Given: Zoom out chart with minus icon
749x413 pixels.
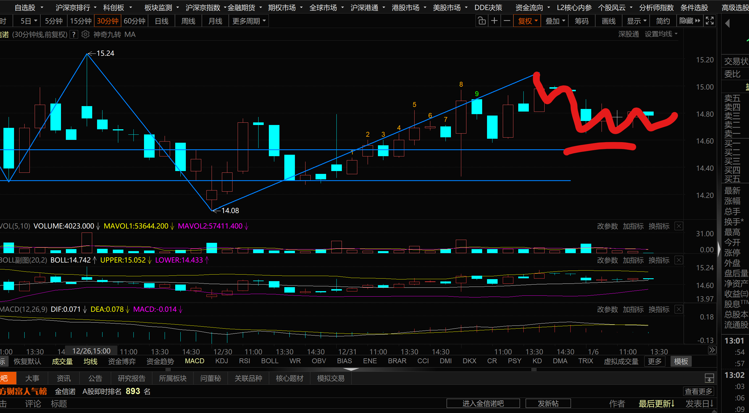Looking at the screenshot, I should click(x=507, y=21).
